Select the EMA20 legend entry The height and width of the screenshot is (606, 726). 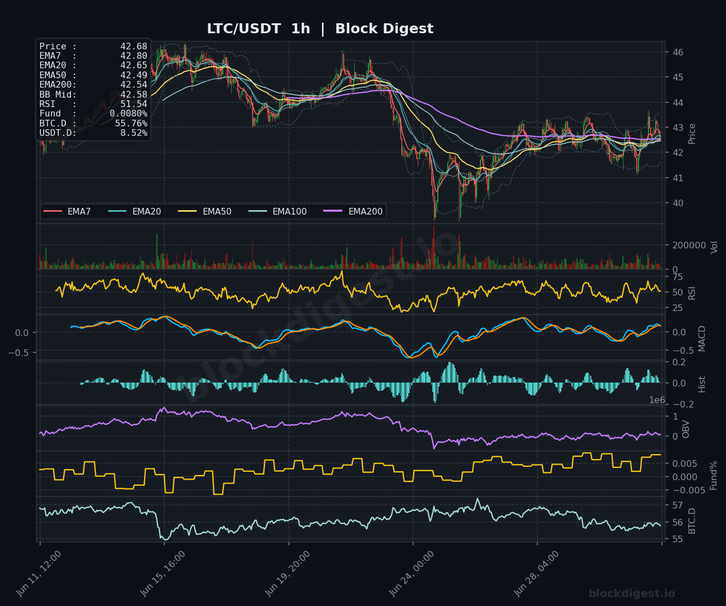pos(135,211)
